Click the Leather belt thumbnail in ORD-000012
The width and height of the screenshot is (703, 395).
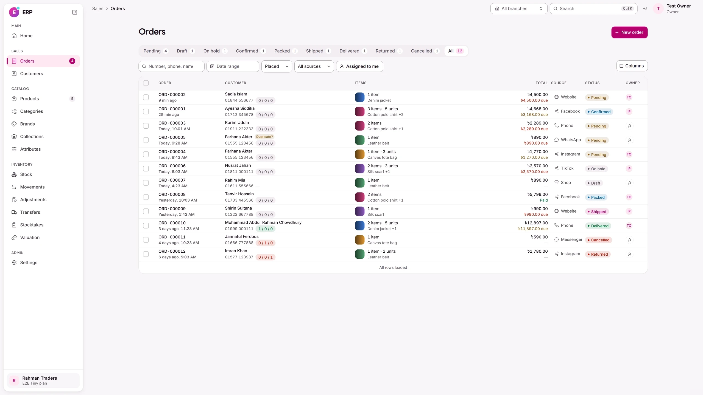pos(359,254)
